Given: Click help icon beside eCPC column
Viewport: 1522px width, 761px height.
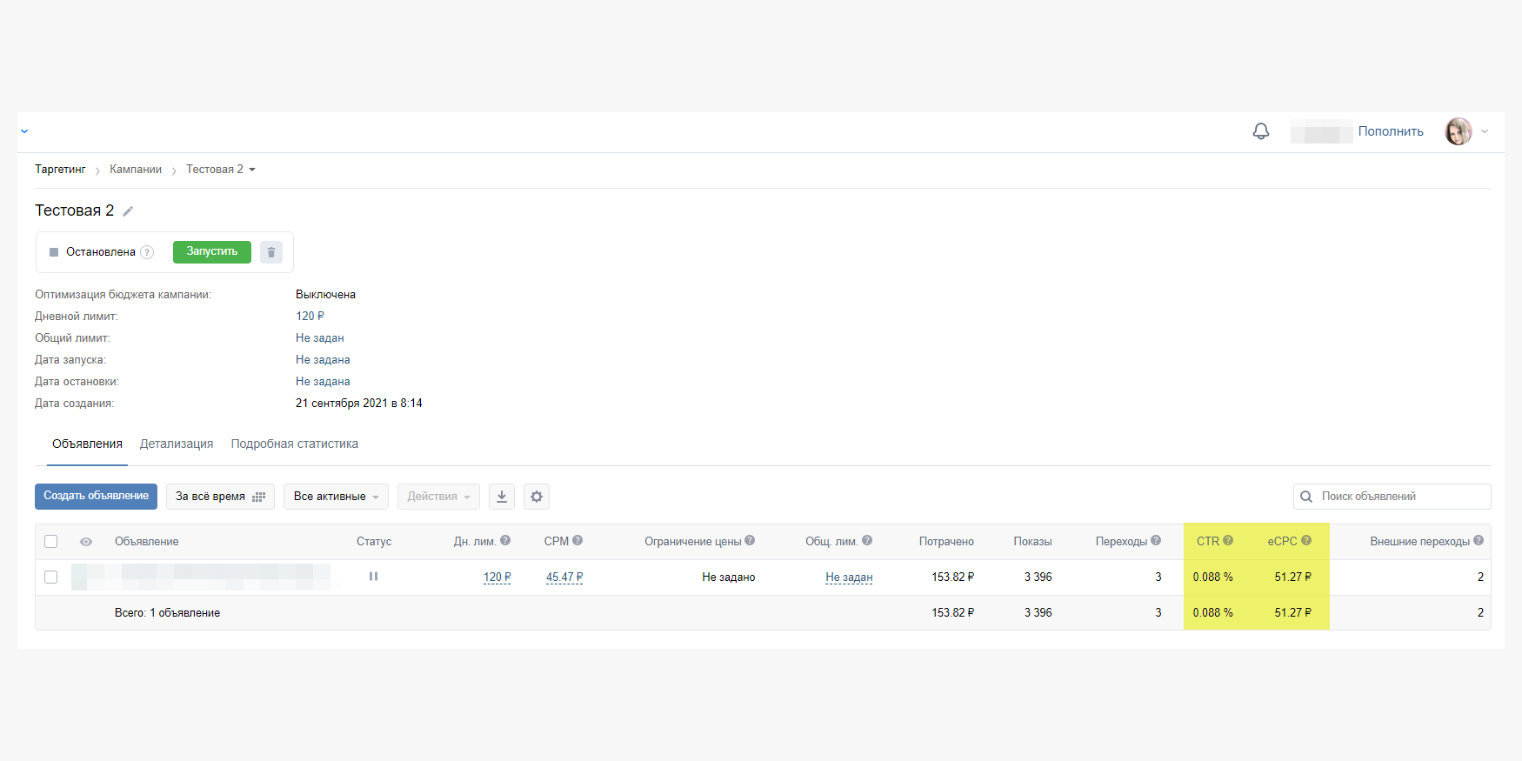Looking at the screenshot, I should click(x=1306, y=541).
